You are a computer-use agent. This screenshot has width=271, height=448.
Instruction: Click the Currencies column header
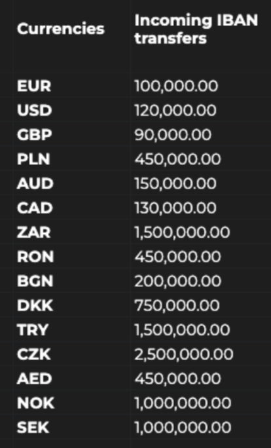pyautogui.click(x=60, y=29)
